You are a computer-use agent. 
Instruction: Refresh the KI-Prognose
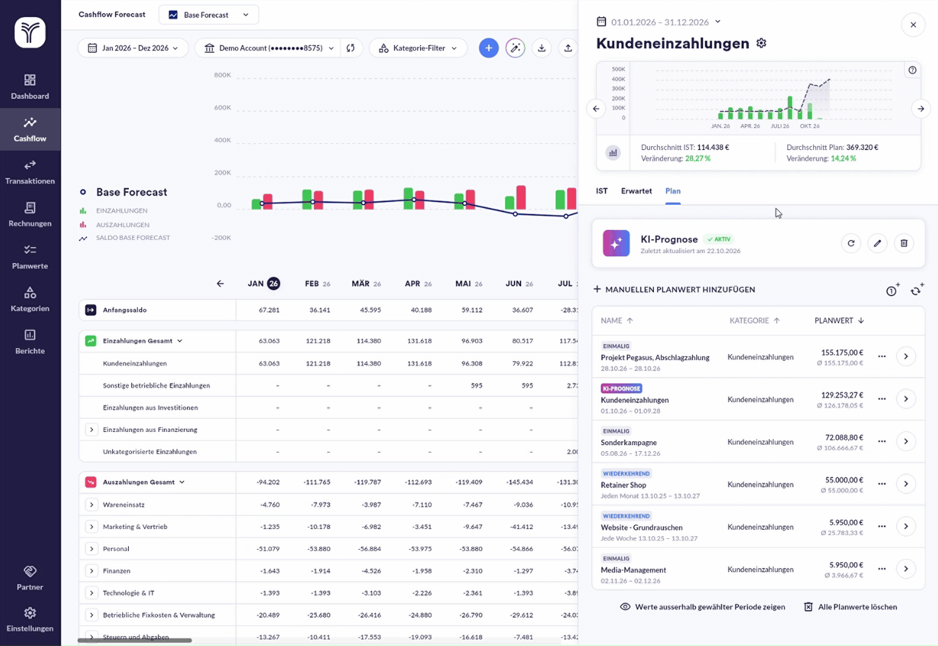pos(851,243)
